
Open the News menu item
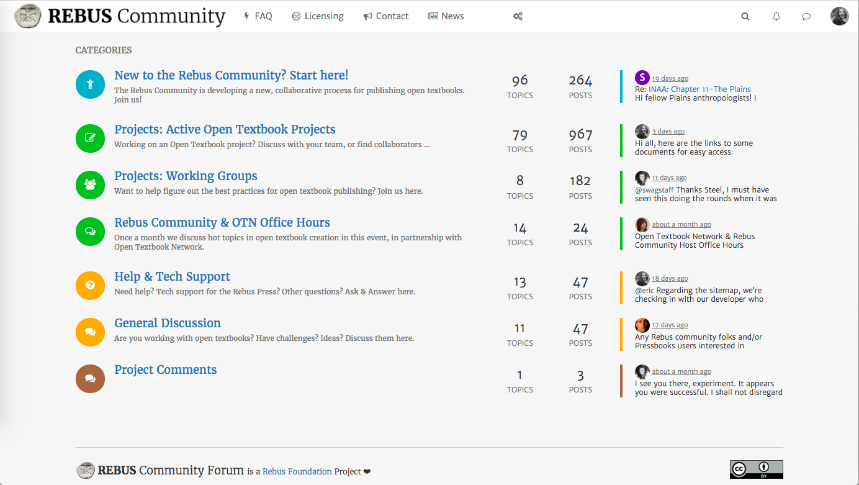(446, 16)
